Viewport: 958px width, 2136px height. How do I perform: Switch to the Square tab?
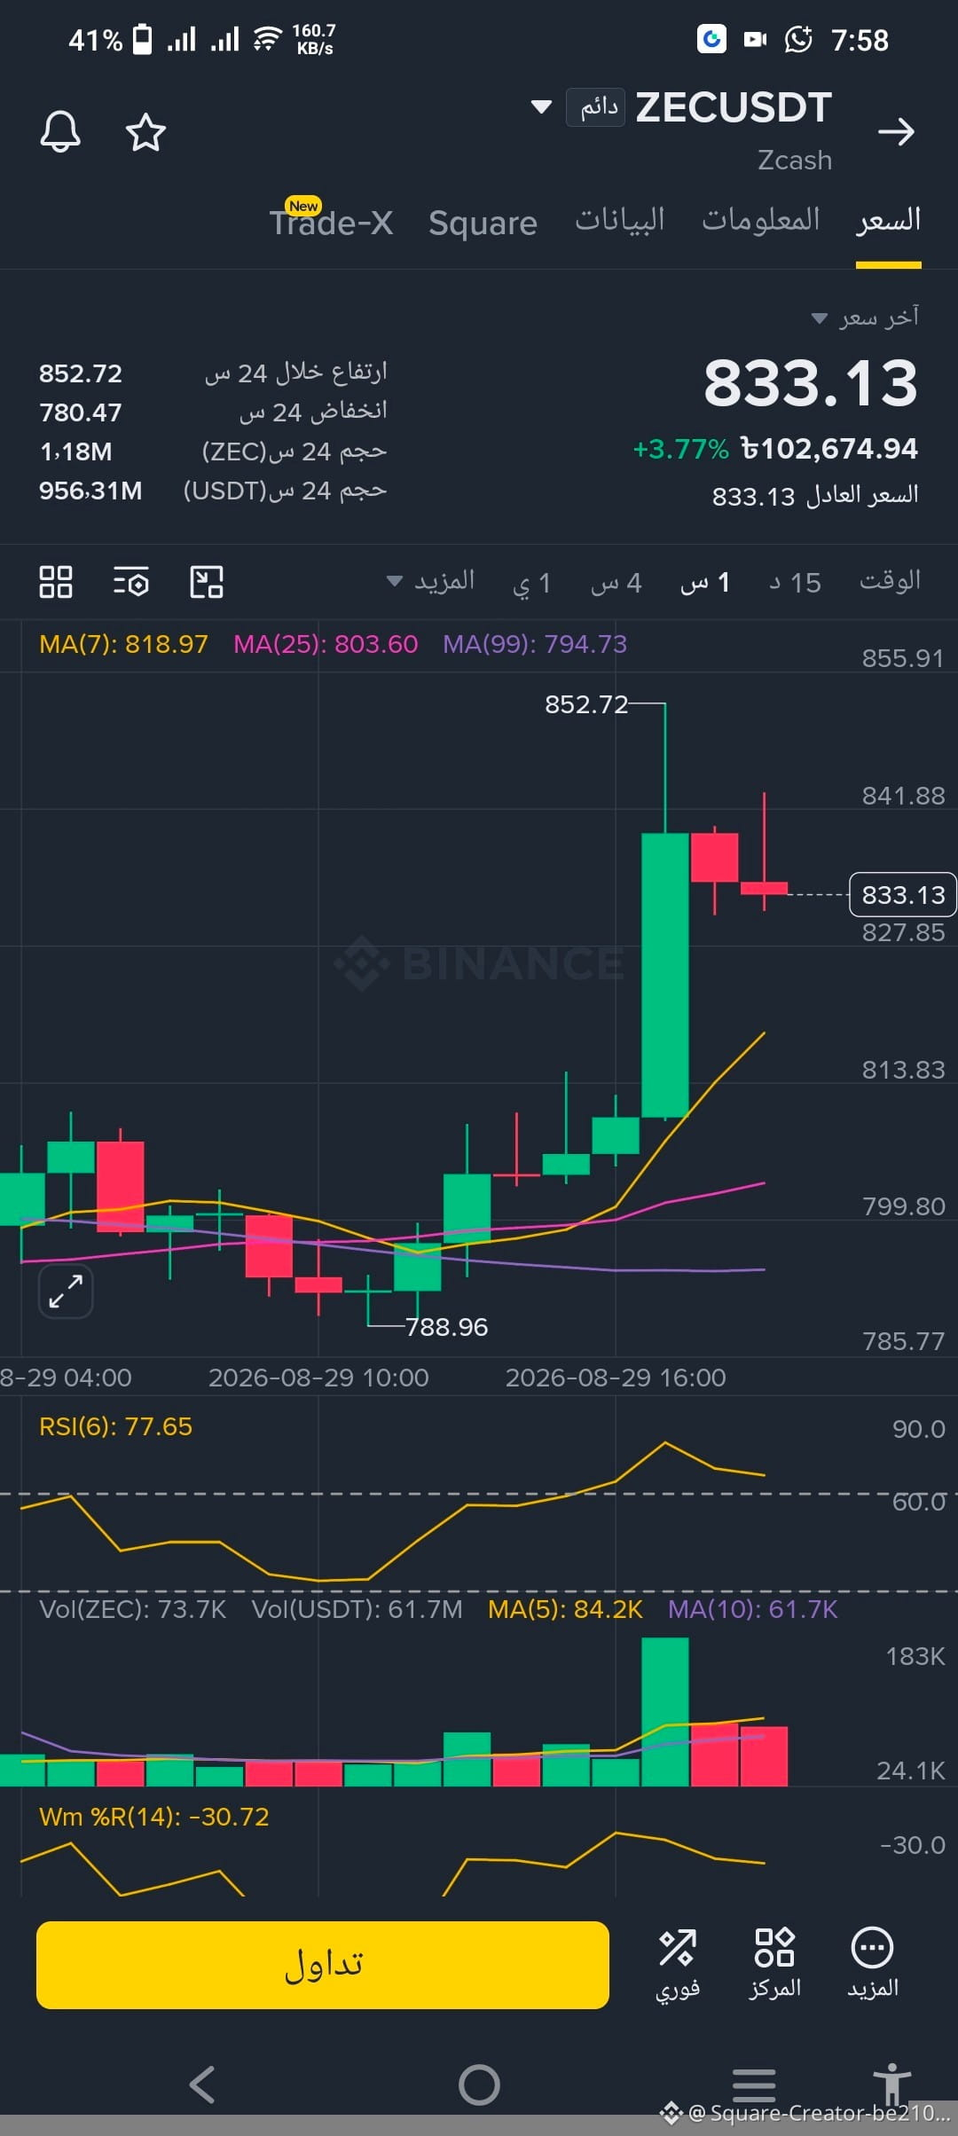[483, 223]
